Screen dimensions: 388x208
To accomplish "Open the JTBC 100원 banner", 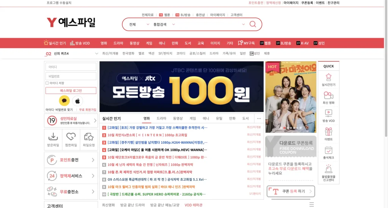I will 181,87.
